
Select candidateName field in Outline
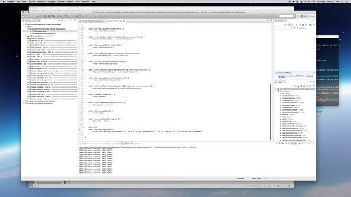(x=288, y=96)
